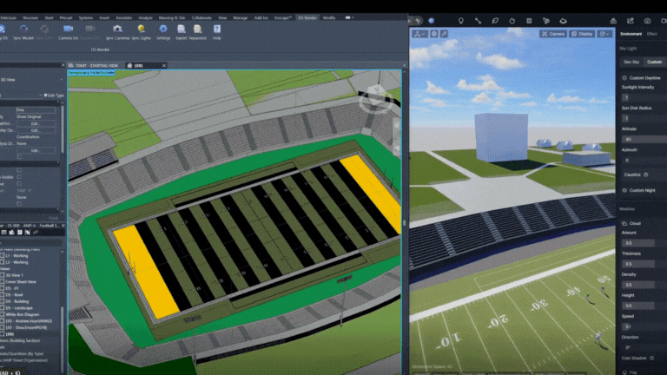Click the Camera button in render viewport
This screenshot has width=667, height=375.
pos(553,34)
